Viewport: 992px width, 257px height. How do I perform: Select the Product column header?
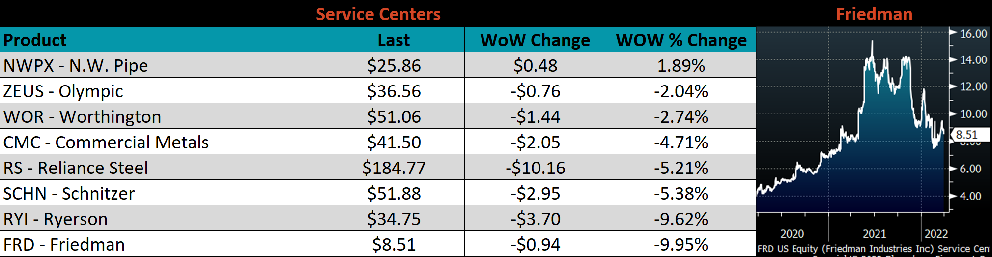tap(35, 40)
